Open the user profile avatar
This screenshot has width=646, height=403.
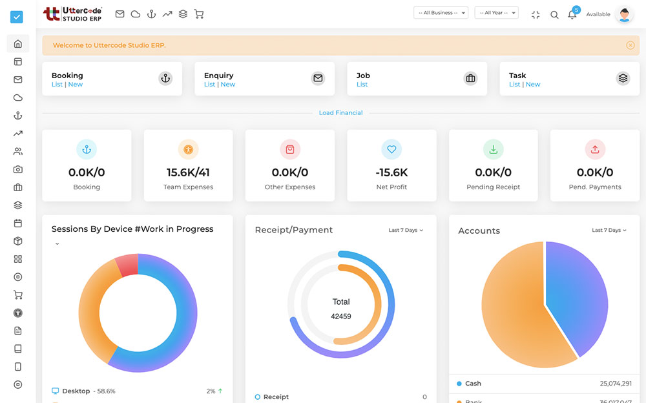pos(624,15)
